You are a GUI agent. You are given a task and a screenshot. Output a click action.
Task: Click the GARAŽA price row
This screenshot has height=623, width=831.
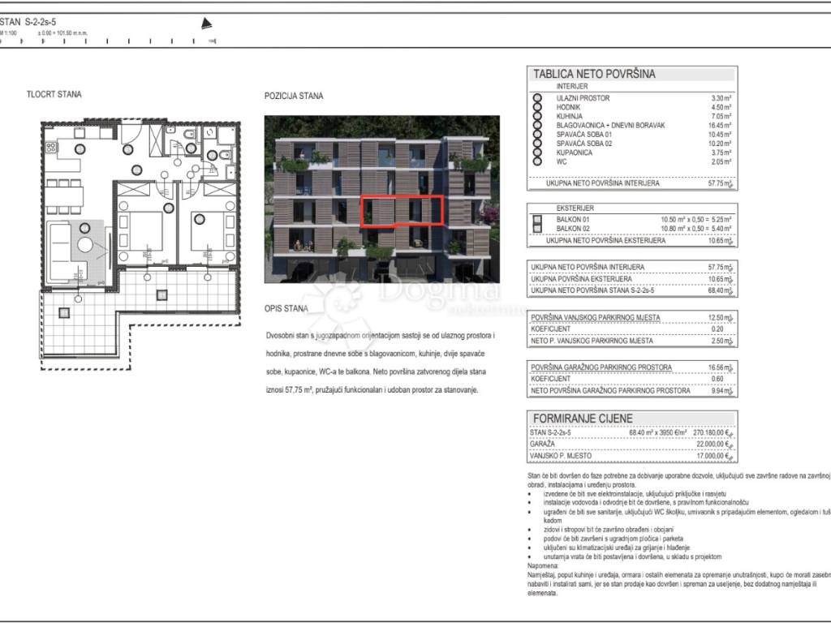[631, 445]
